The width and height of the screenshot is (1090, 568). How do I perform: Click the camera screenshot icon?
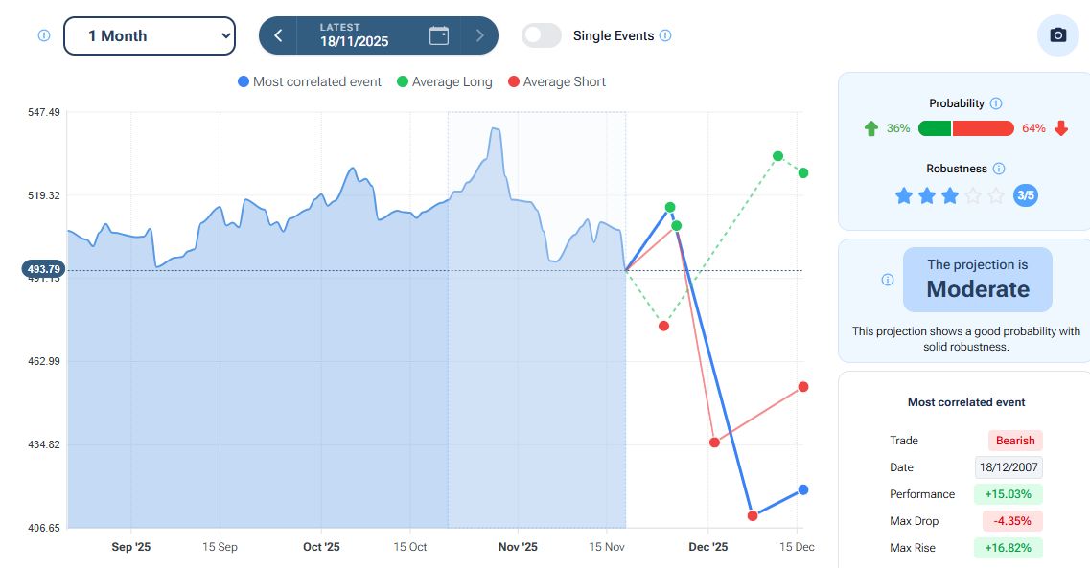point(1058,35)
